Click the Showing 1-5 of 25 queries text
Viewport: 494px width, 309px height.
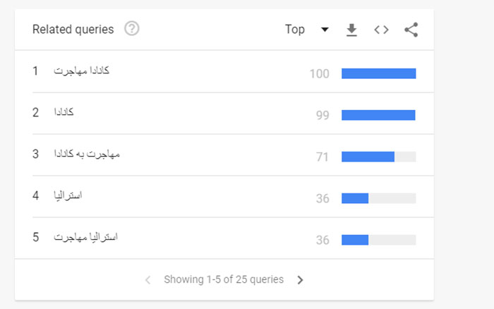pos(224,279)
